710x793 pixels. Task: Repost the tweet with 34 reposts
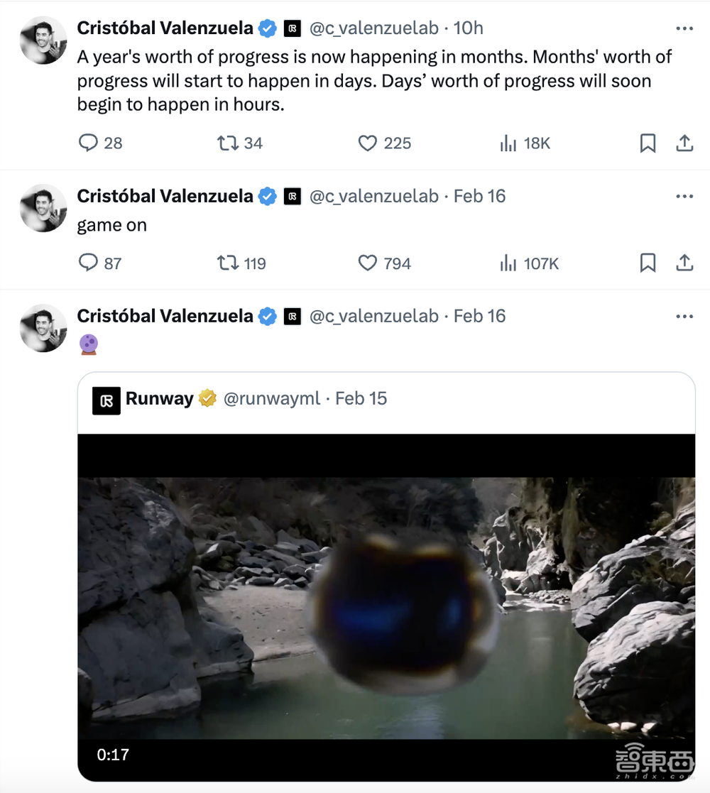[228, 143]
